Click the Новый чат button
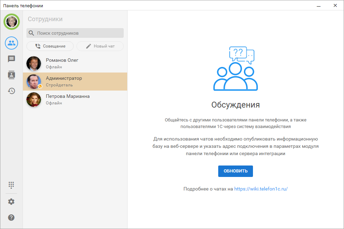 pos(100,46)
